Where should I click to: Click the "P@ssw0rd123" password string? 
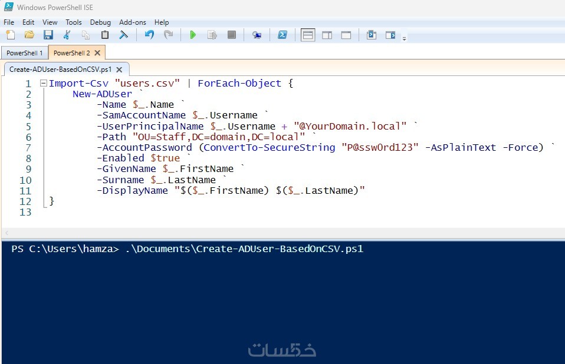pyautogui.click(x=380, y=147)
